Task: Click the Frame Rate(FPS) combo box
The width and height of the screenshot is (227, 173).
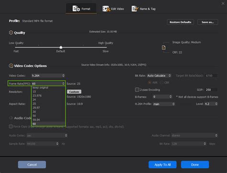Action: 48,84
